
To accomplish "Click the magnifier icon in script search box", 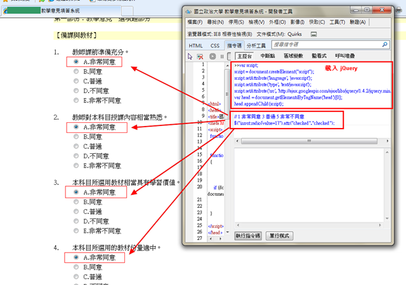I will tap(385, 44).
